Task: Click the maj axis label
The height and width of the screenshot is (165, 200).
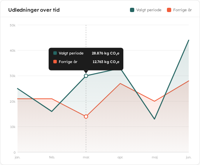Action: (154, 158)
